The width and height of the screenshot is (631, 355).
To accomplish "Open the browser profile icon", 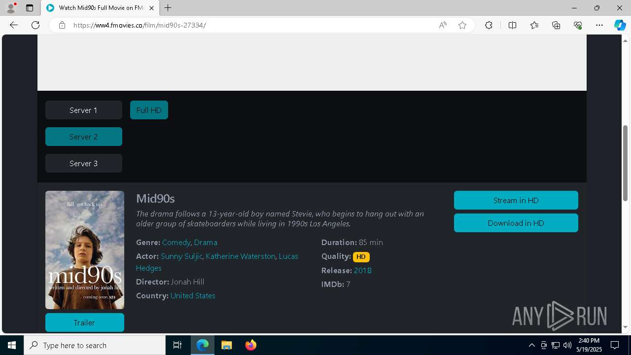I will pos(11,8).
